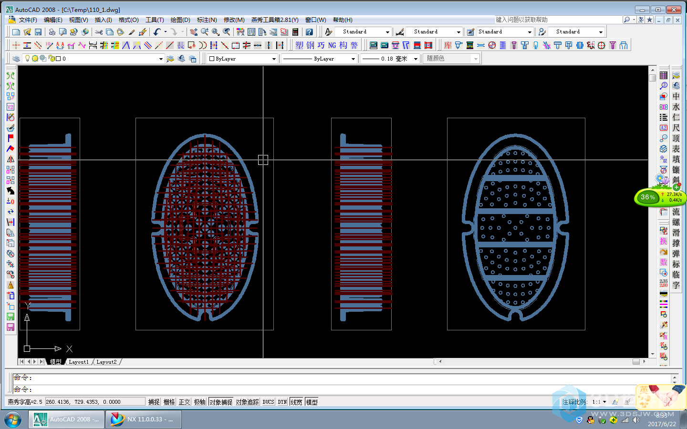Click the Zoom Previous icon
This screenshot has height=429, width=687.
(227, 32)
